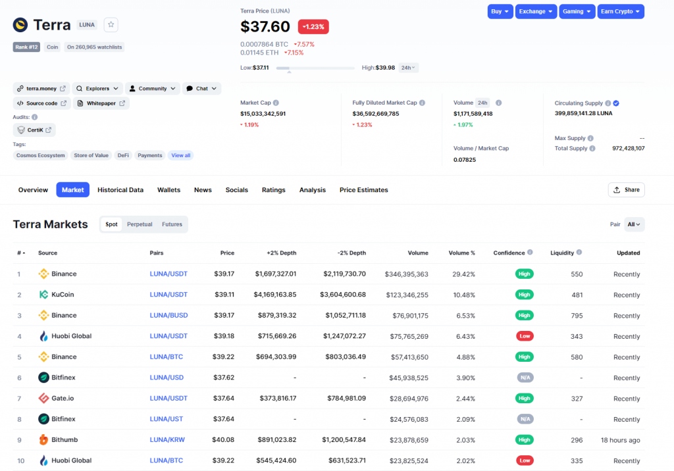Viewport: 674px width, 471px height.
Task: Click the Volume 24h info icon
Action: tap(499, 103)
